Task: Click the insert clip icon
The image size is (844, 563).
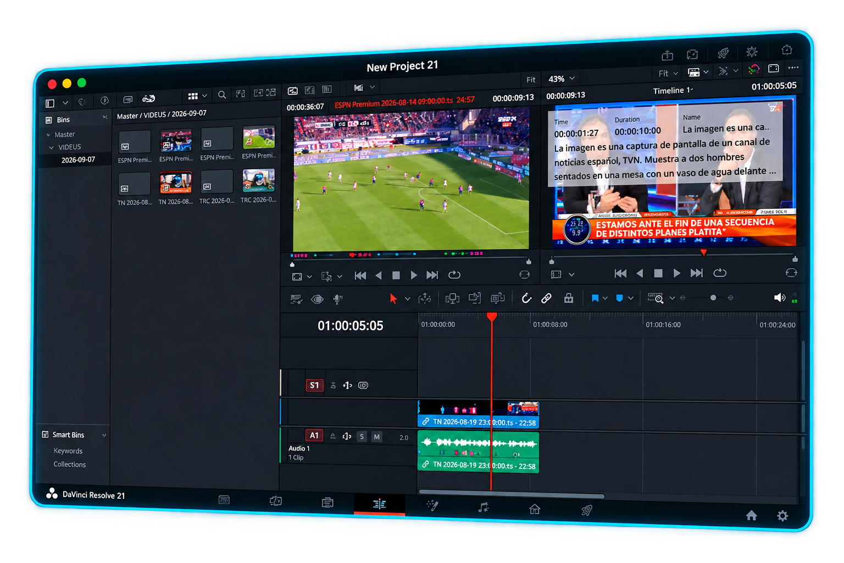Action: (x=452, y=299)
